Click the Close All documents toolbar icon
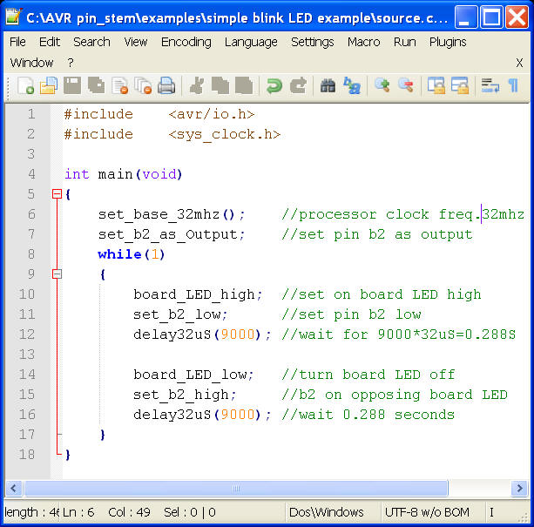The height and width of the screenshot is (527, 534). pos(143,85)
